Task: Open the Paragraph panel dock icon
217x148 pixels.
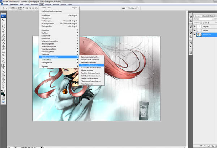Action: click(191, 47)
